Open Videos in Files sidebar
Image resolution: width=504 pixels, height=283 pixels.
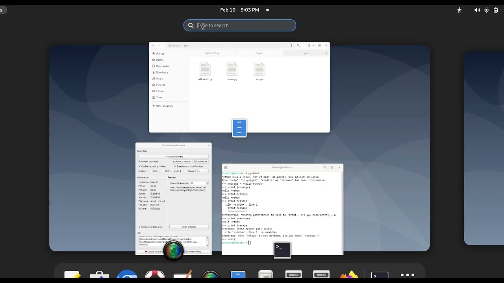169,91
